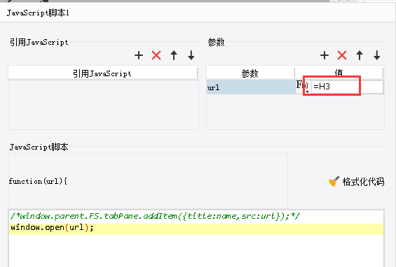This screenshot has width=396, height=267.
Task: Place cursor on window.open(url) code line
Action: pyautogui.click(x=196, y=229)
